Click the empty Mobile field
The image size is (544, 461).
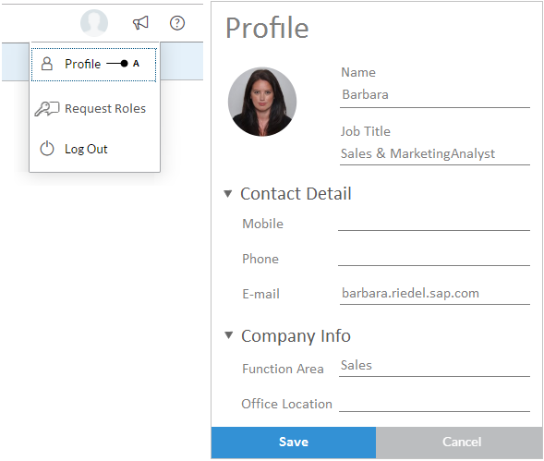pos(434,224)
